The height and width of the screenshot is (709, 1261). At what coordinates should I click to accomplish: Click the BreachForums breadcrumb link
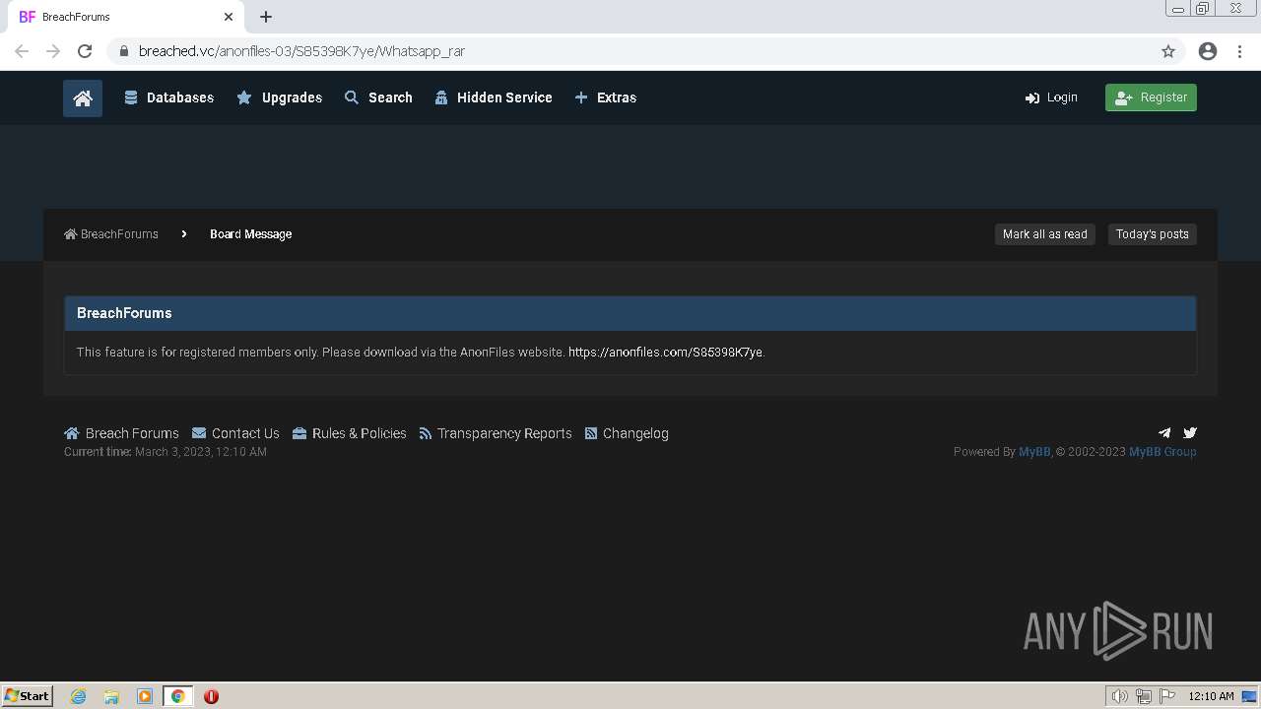pos(111,234)
